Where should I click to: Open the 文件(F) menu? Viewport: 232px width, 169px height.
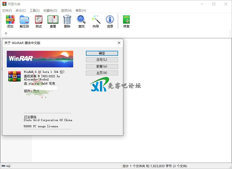click(7, 11)
